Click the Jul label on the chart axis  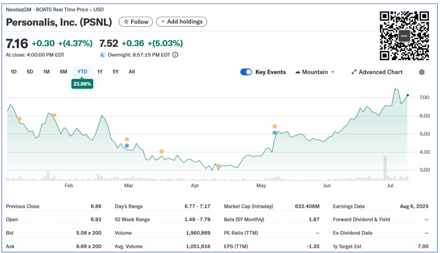tap(390, 185)
